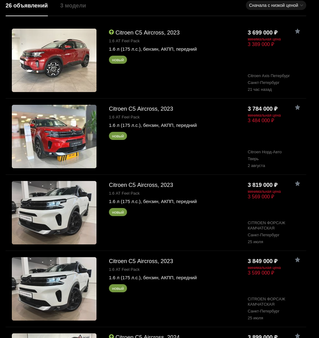Viewport: 319px width, 338px height.
Task: Click the green arrow icon by the 2024 Aircross
Action: 111,336
